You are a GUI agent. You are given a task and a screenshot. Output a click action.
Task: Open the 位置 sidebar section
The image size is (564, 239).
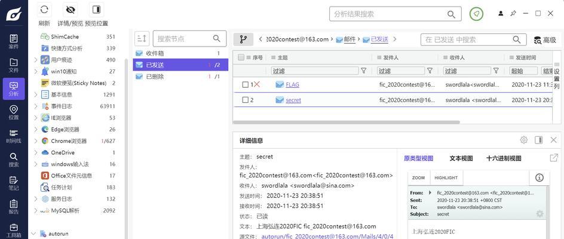pyautogui.click(x=14, y=112)
